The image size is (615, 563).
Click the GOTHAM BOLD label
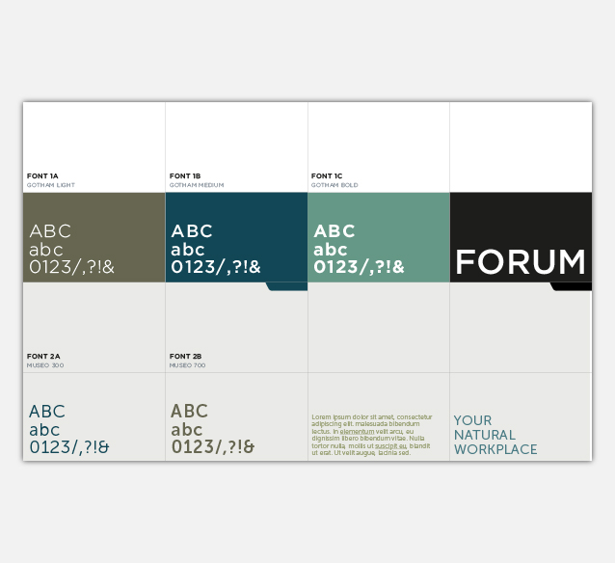point(334,185)
